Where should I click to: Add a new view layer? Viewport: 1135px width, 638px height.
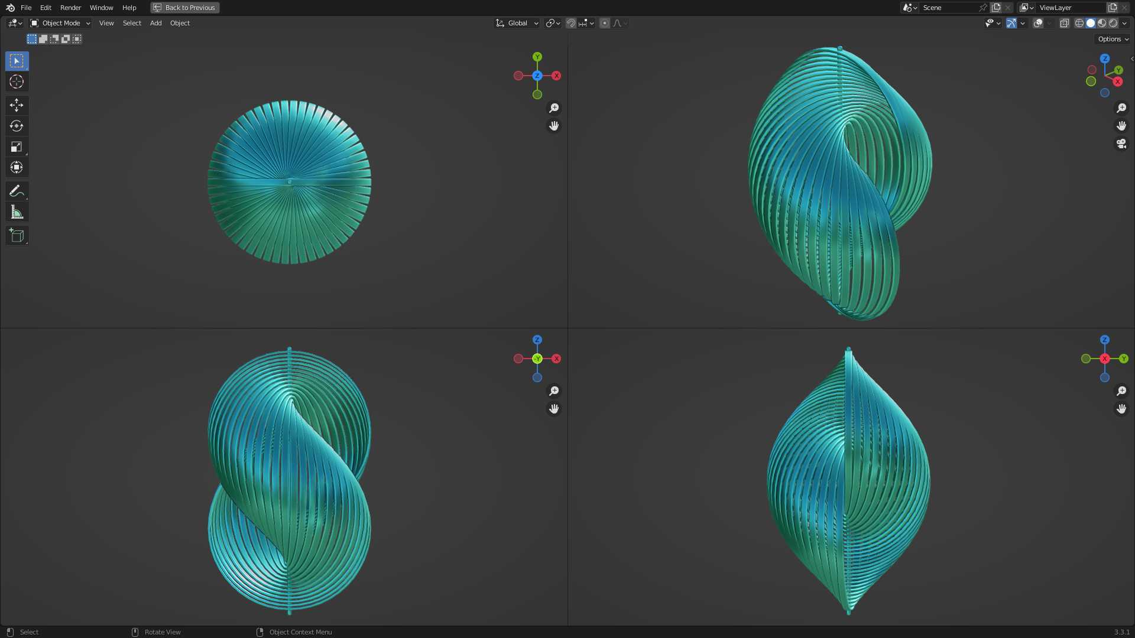(x=1113, y=8)
